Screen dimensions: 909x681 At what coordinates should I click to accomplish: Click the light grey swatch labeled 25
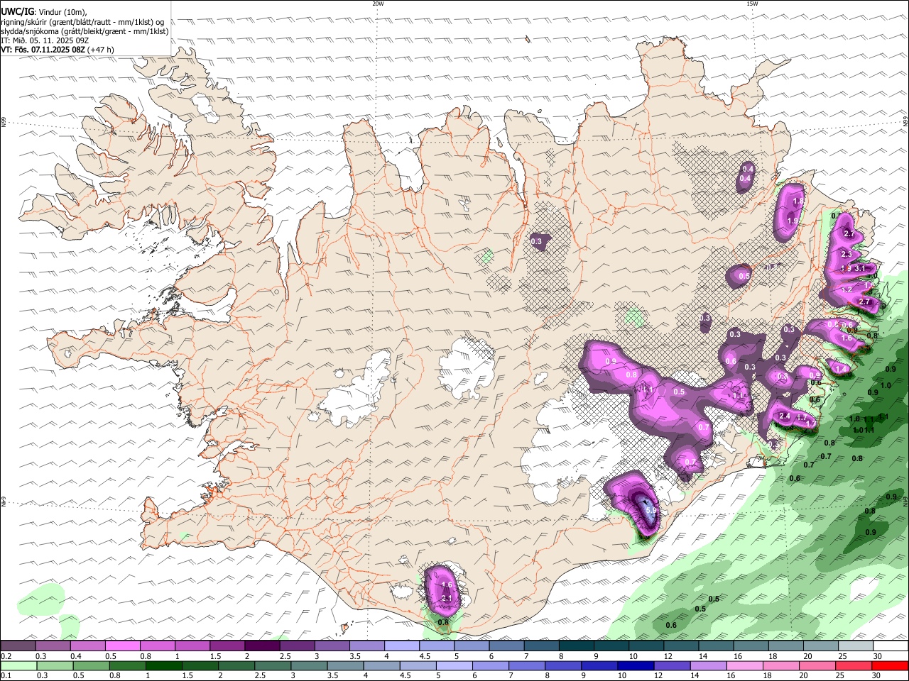(x=856, y=646)
